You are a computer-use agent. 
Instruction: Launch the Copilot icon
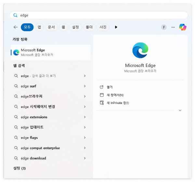click(183, 27)
